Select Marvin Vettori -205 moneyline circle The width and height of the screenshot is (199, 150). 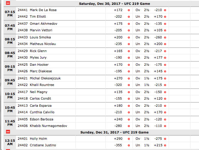[129, 30]
